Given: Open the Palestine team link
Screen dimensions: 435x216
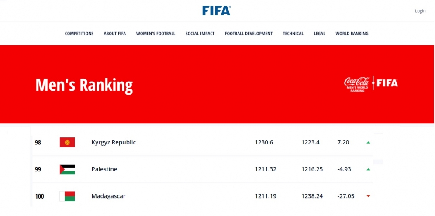Looking at the screenshot, I should pyautogui.click(x=104, y=169).
